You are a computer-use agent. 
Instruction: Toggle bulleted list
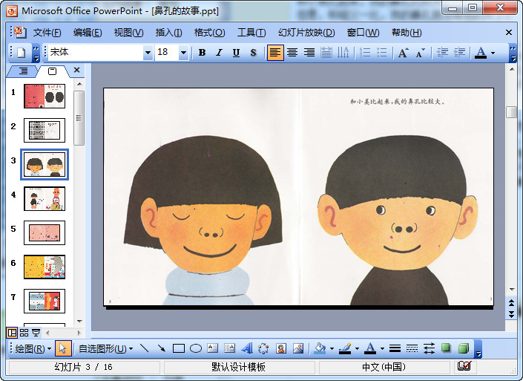[381, 53]
